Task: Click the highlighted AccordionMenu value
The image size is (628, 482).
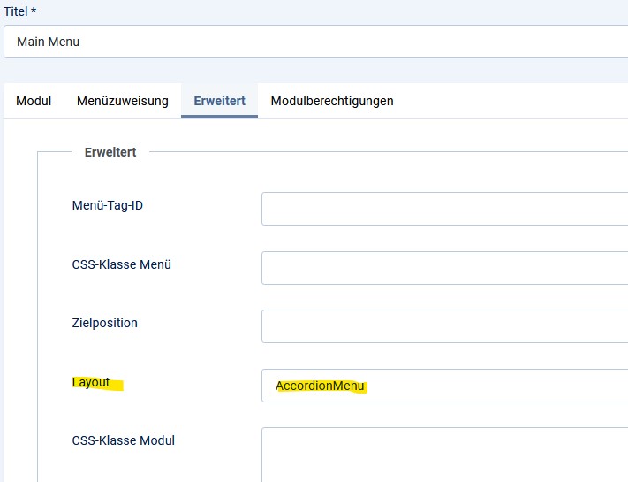Action: [320, 386]
